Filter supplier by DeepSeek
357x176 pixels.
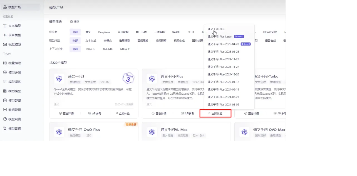[x=104, y=32]
